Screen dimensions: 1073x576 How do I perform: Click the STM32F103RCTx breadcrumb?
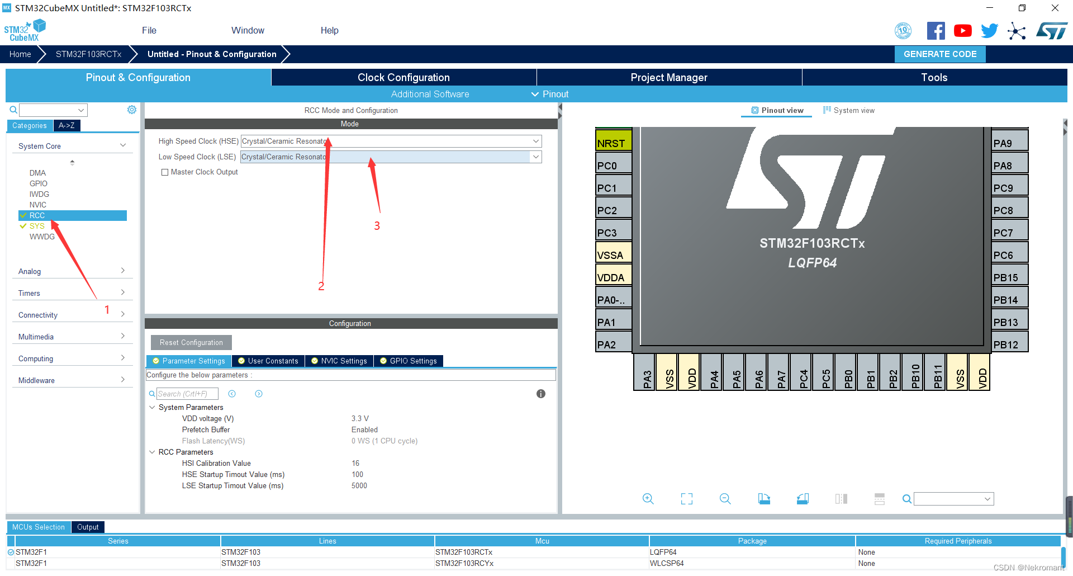pos(88,54)
